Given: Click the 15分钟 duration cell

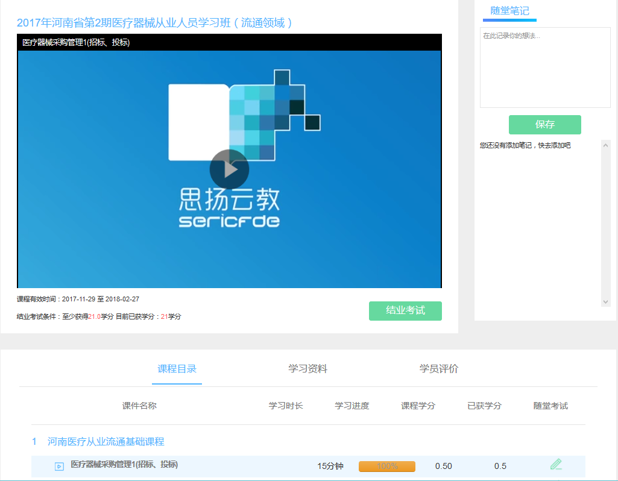Looking at the screenshot, I should (x=330, y=466).
